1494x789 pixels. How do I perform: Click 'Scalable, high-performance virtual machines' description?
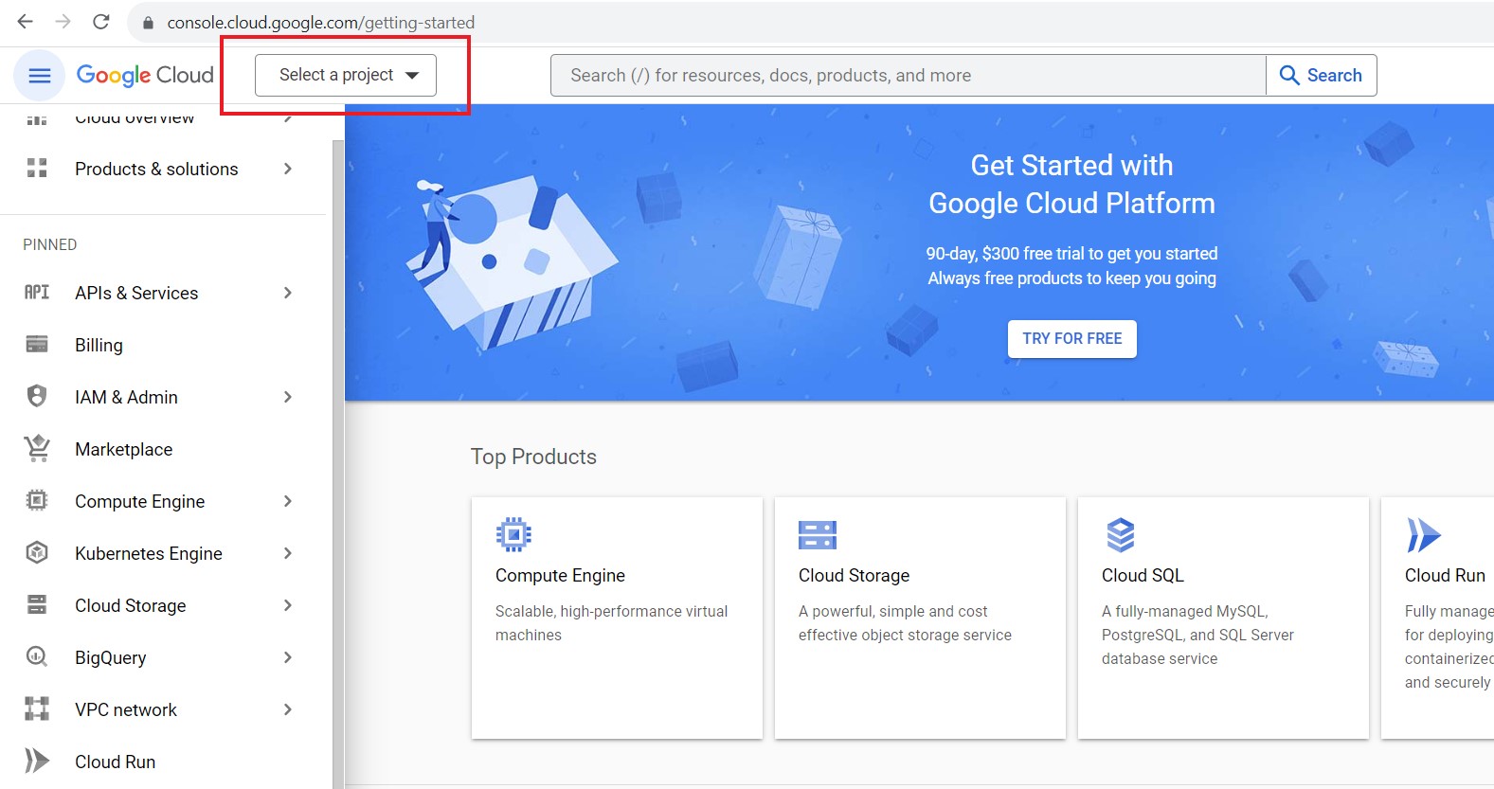tap(611, 623)
